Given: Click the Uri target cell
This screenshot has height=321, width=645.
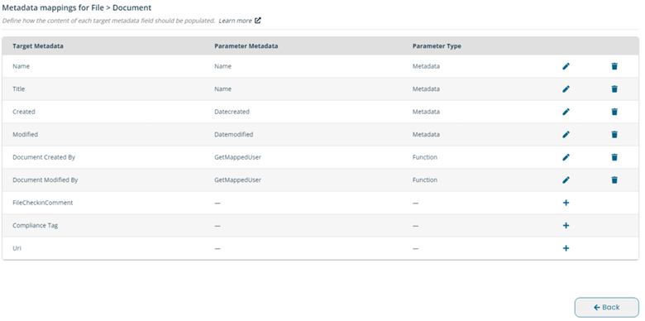Looking at the screenshot, I should click(17, 248).
